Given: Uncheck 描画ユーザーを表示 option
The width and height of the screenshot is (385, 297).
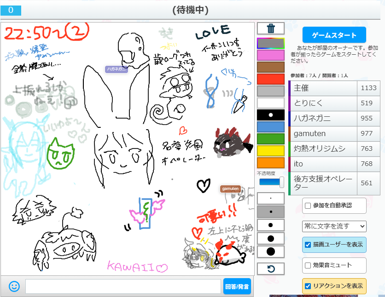Looking at the screenshot, I should pyautogui.click(x=308, y=245).
